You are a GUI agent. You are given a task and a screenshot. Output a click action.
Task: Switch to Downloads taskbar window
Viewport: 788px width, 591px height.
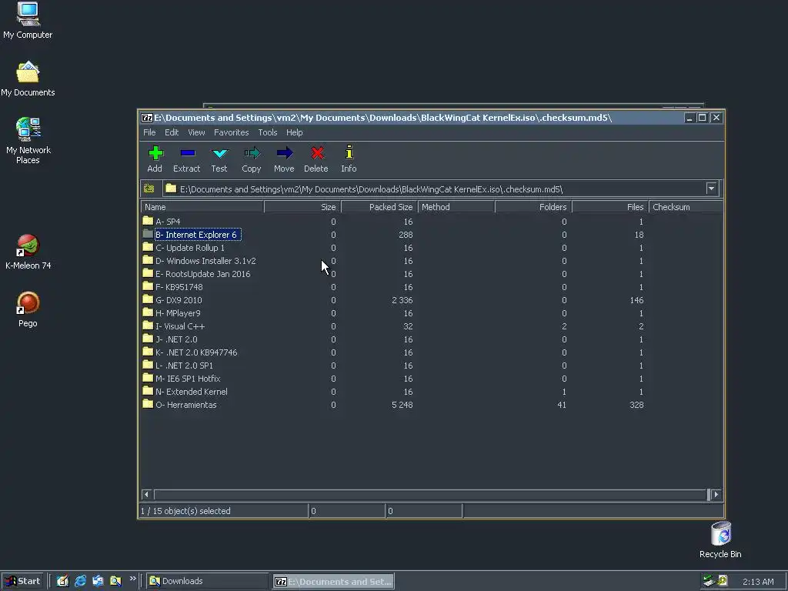tap(208, 581)
